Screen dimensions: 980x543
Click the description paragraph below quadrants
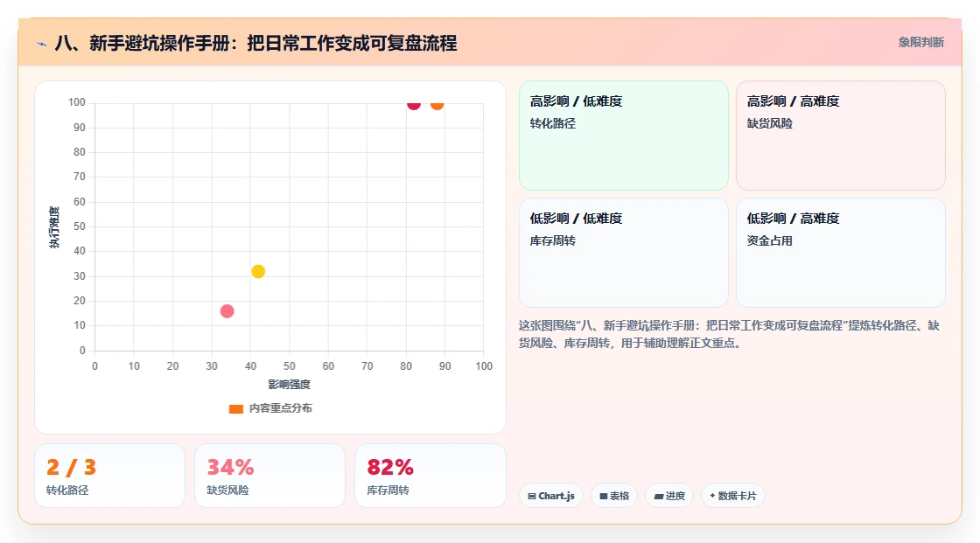[x=729, y=334]
